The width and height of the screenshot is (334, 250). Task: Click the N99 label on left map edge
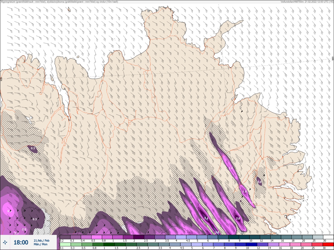click(1, 79)
